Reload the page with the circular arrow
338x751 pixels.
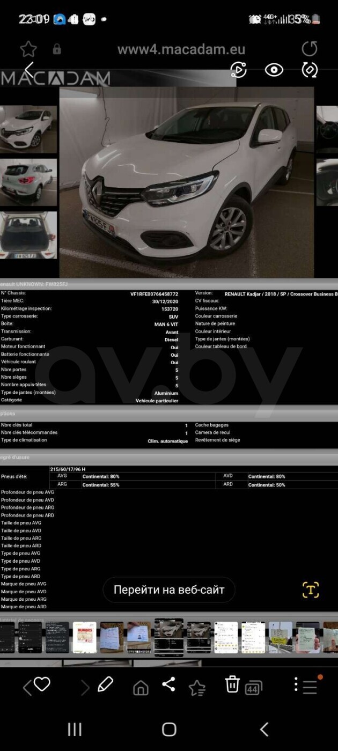310,49
